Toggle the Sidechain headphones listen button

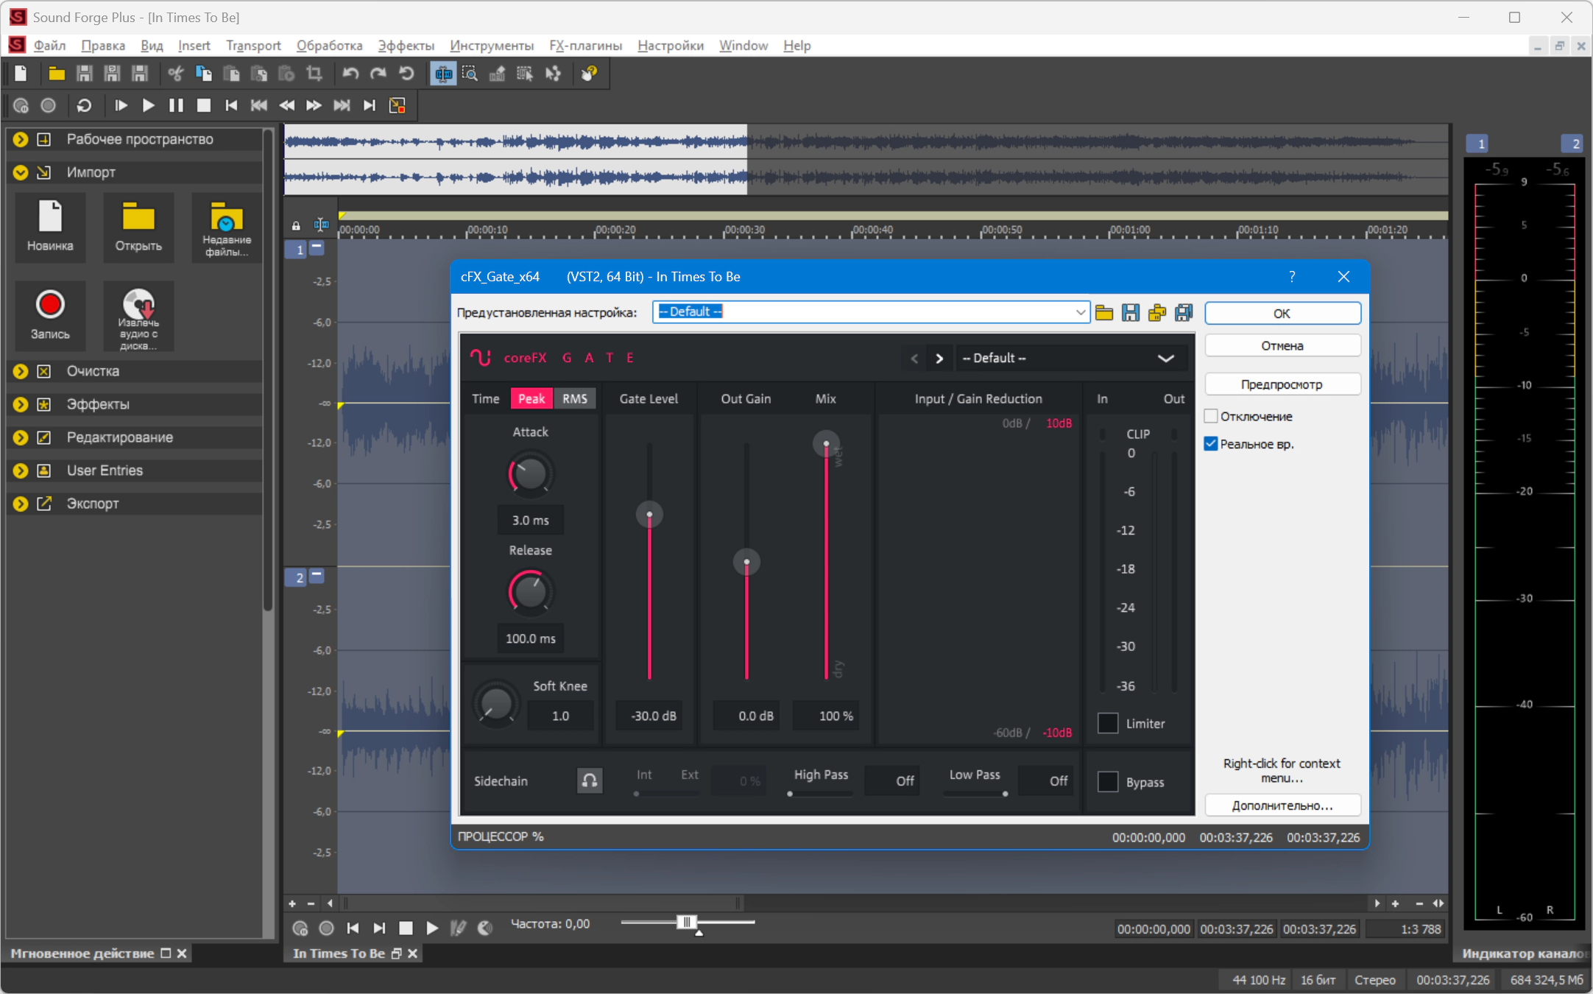[590, 780]
